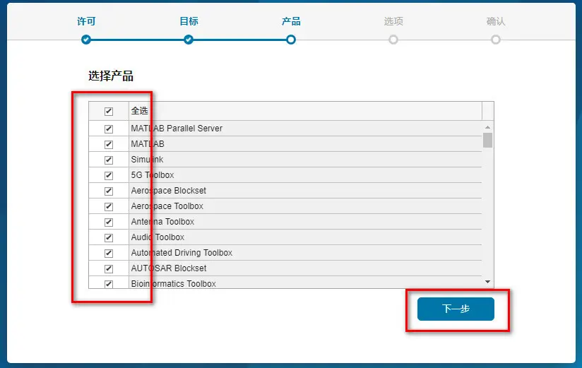Select the Audio Toolbox row text

click(x=158, y=237)
